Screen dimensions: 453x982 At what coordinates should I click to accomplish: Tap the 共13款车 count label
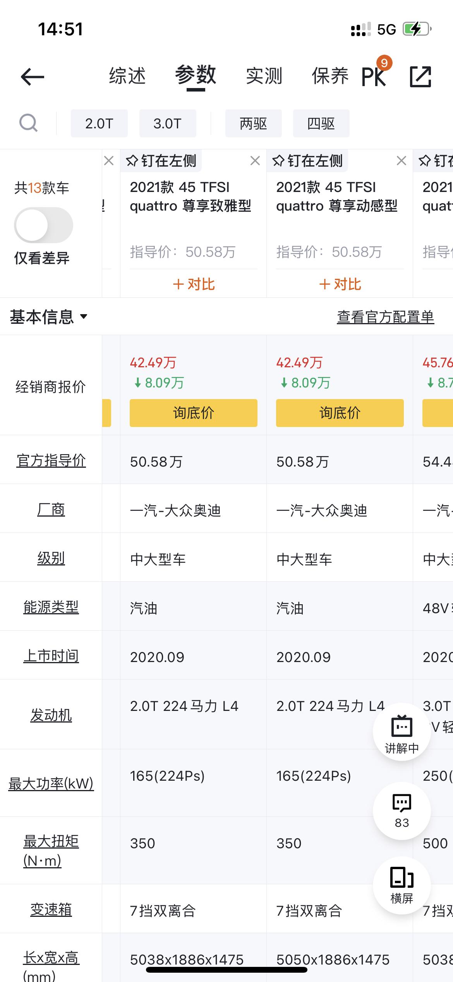click(42, 188)
